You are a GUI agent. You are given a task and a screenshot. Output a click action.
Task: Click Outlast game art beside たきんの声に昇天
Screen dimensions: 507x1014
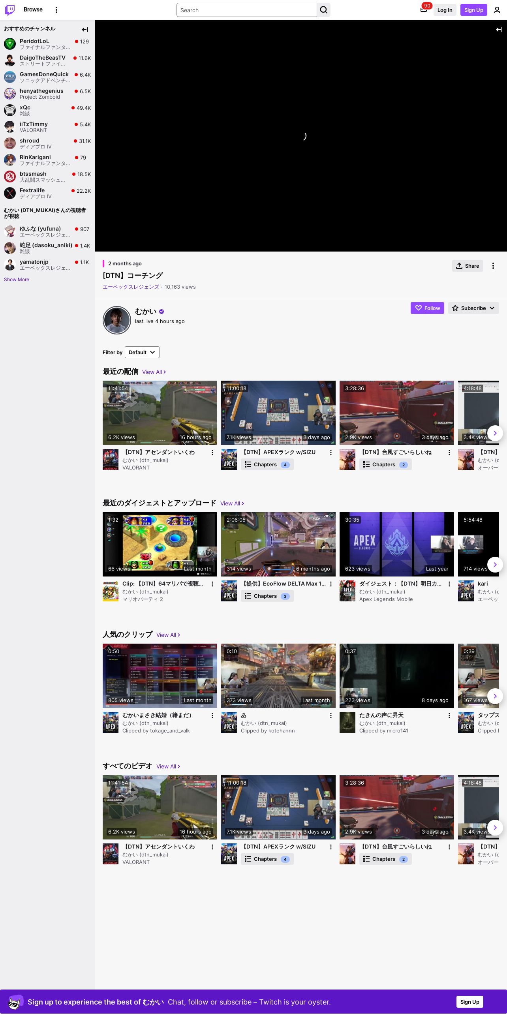[347, 722]
